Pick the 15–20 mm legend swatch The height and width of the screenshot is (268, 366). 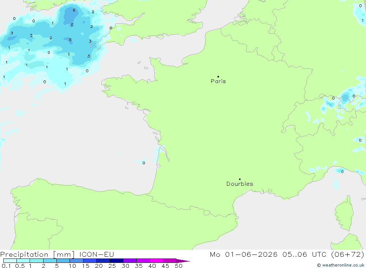click(x=90, y=261)
